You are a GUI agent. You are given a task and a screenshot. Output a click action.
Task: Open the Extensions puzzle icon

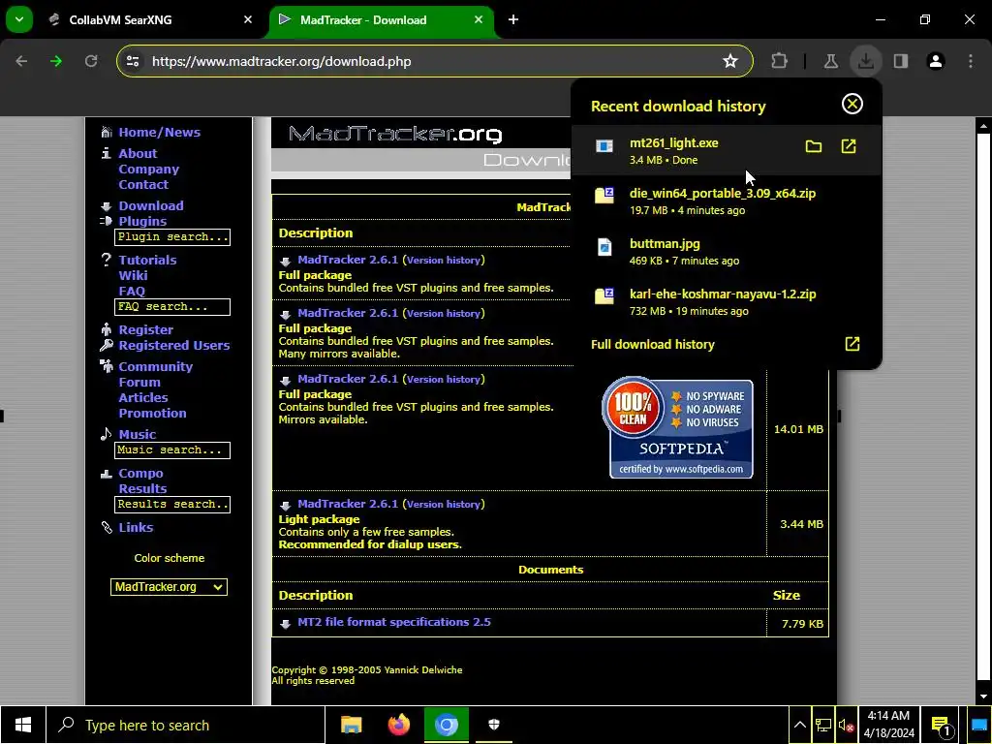(x=780, y=61)
